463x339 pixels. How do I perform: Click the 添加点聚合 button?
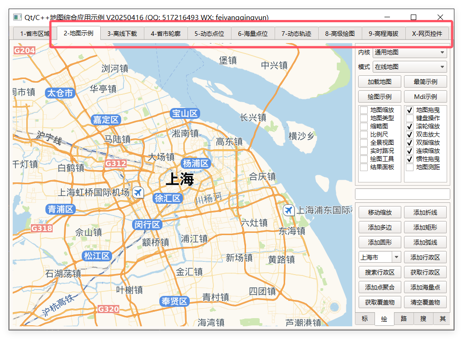pos(380,287)
